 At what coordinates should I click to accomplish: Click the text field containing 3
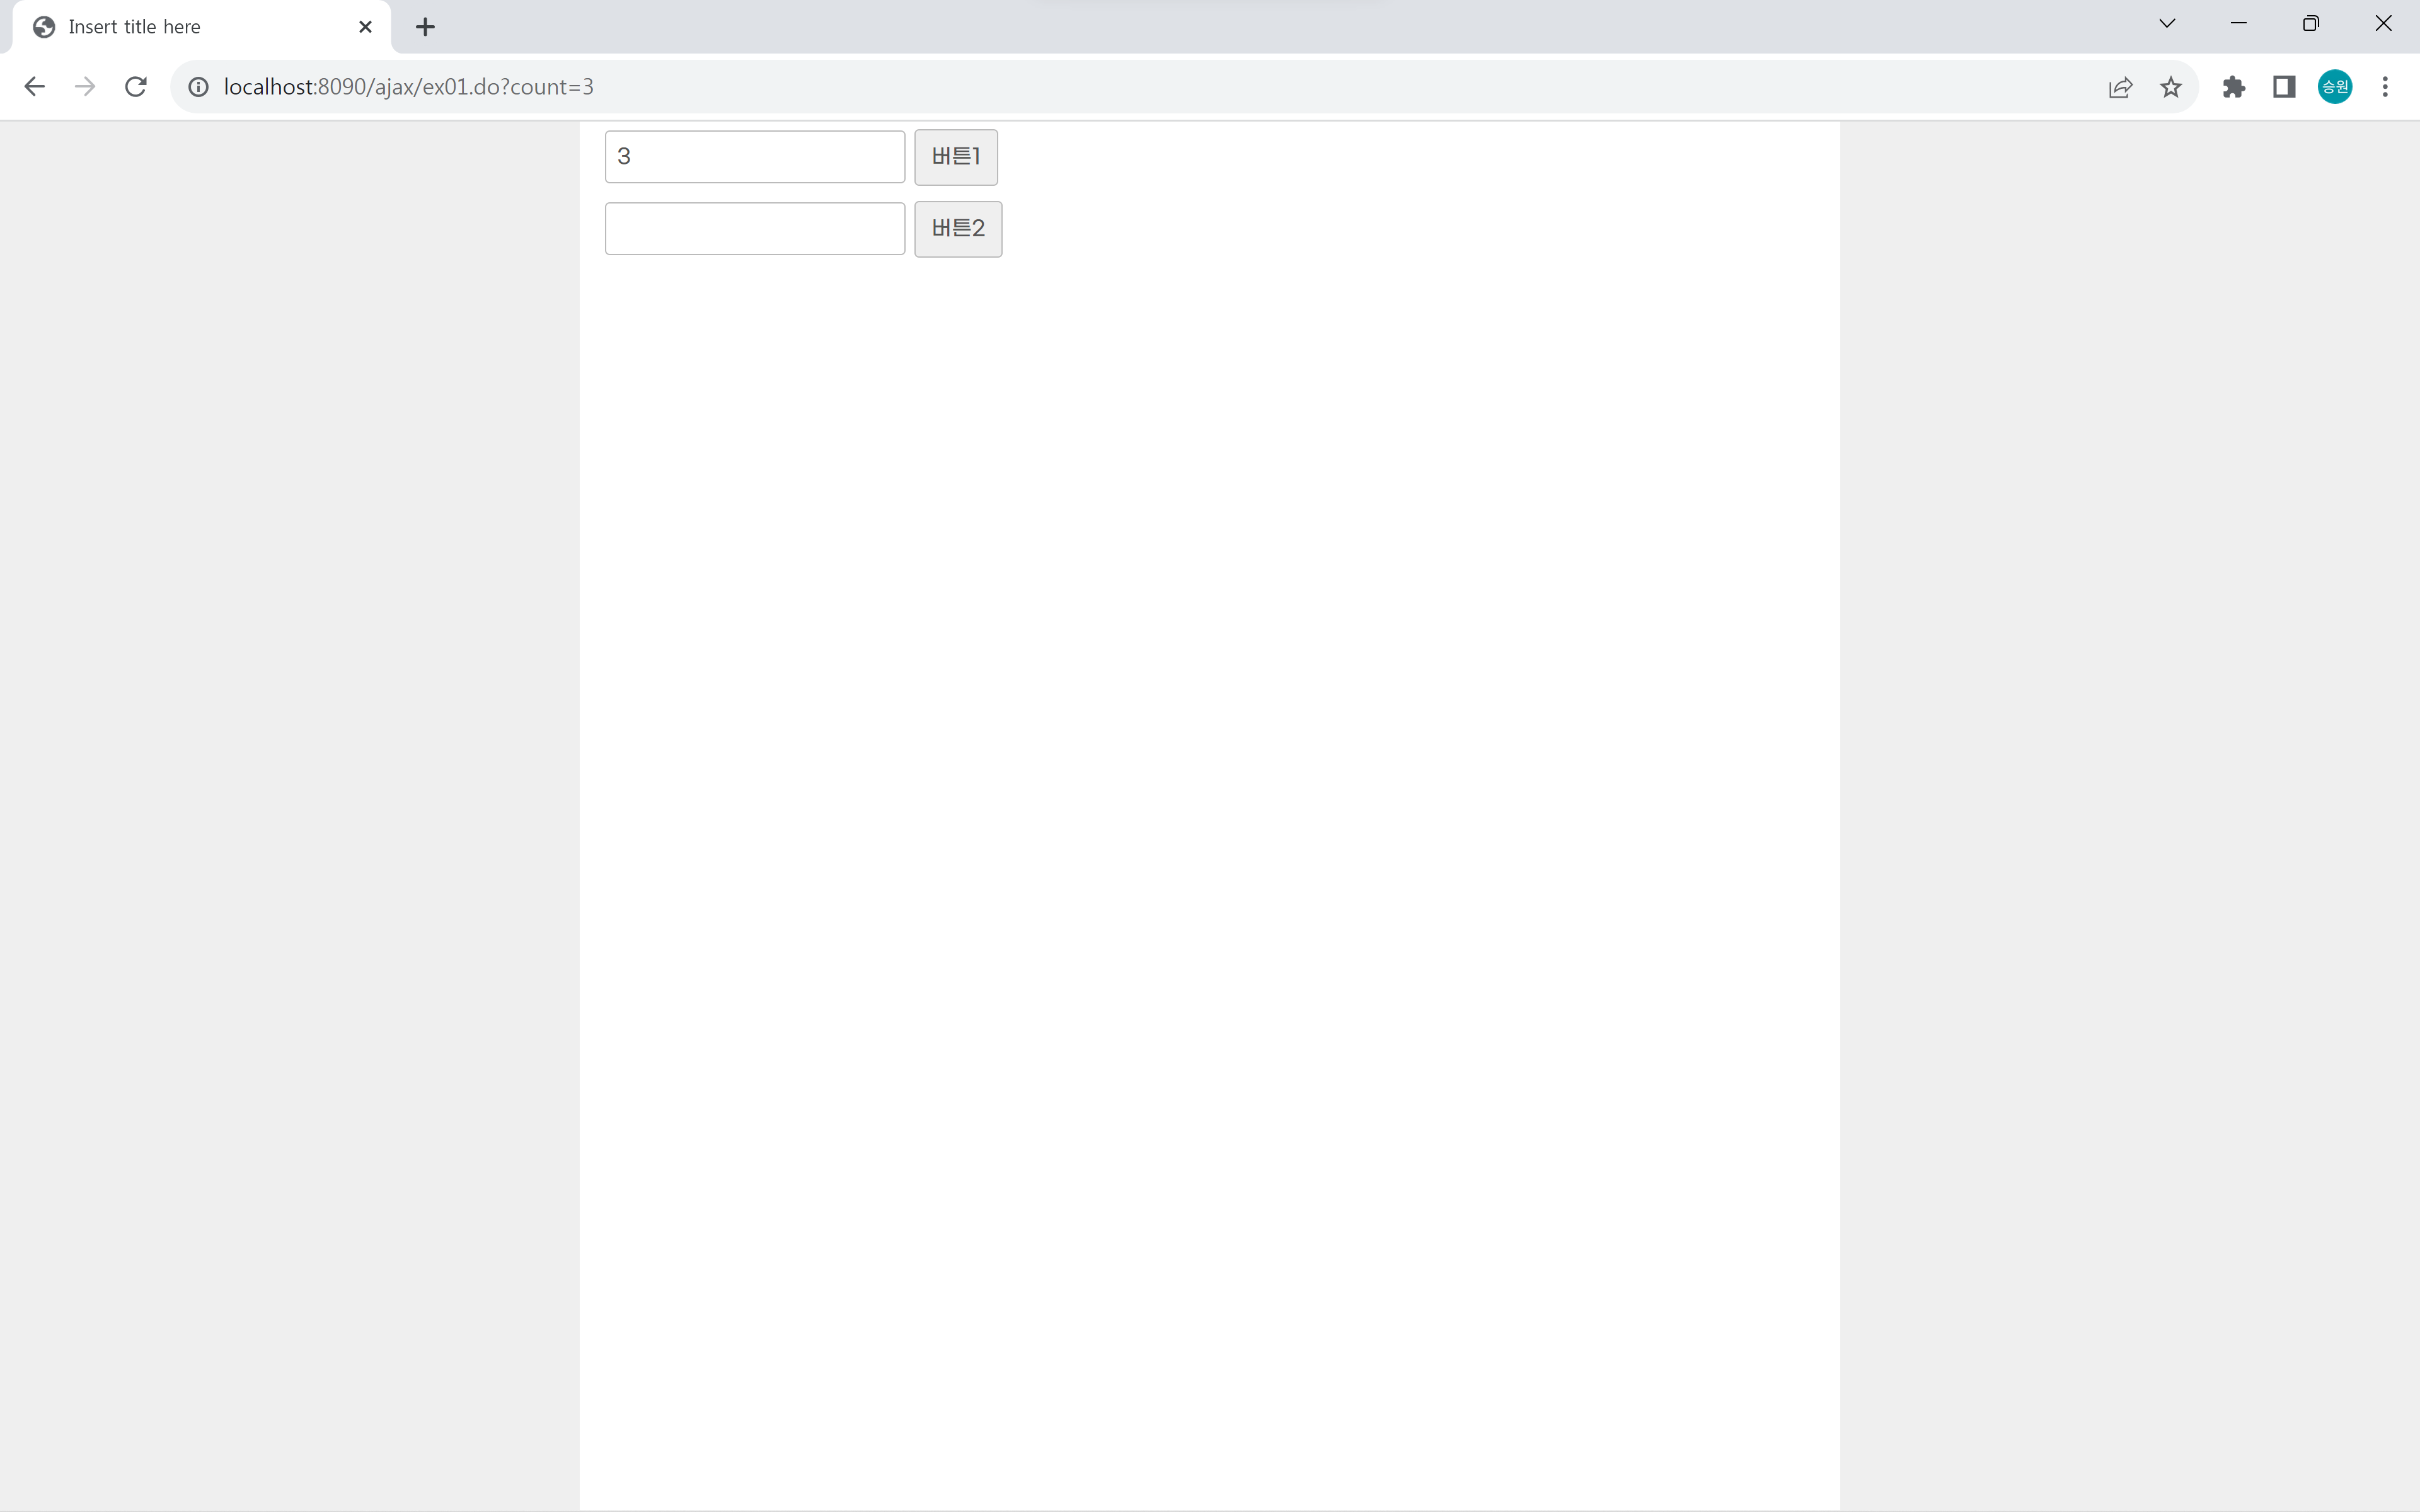[x=754, y=157]
